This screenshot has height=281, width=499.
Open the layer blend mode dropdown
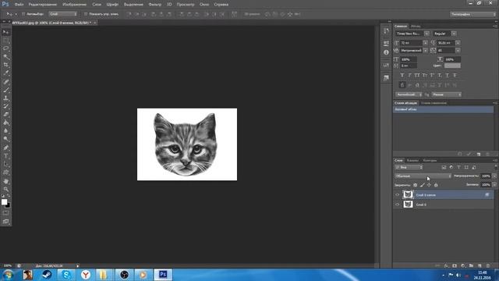423,176
